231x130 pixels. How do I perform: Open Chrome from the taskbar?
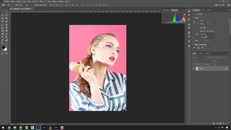click(9, 127)
